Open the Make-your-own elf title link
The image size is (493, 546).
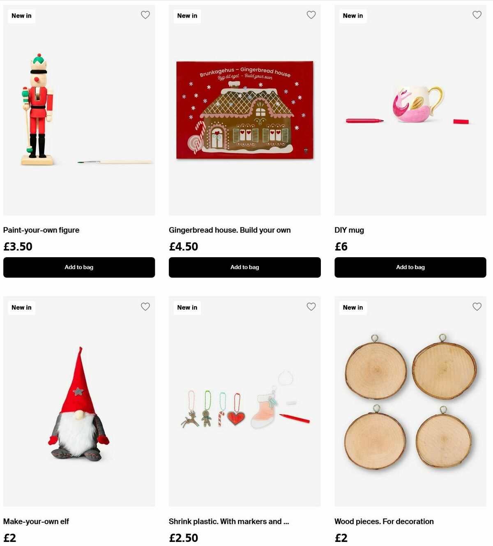pos(36,521)
